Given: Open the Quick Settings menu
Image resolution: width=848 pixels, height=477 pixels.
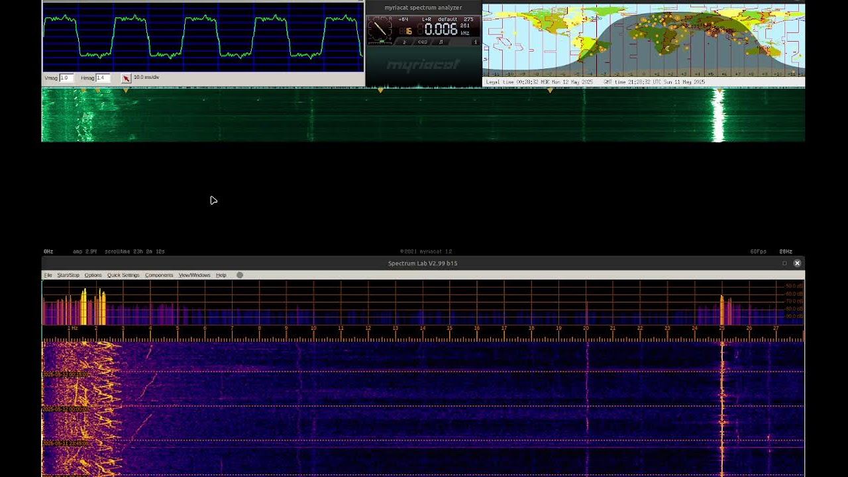Looking at the screenshot, I should tap(123, 275).
